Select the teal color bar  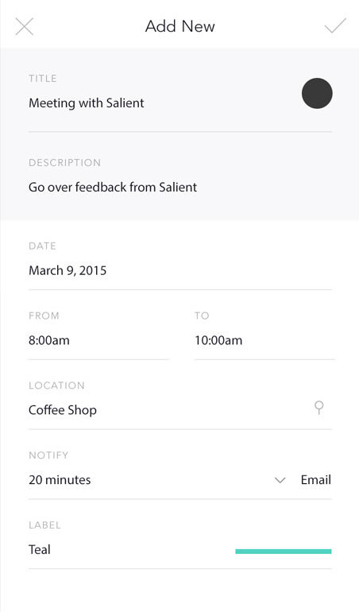pos(284,551)
